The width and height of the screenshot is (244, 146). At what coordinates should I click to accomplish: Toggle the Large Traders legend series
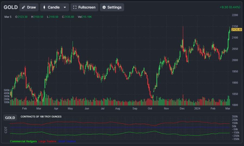tap(47, 141)
